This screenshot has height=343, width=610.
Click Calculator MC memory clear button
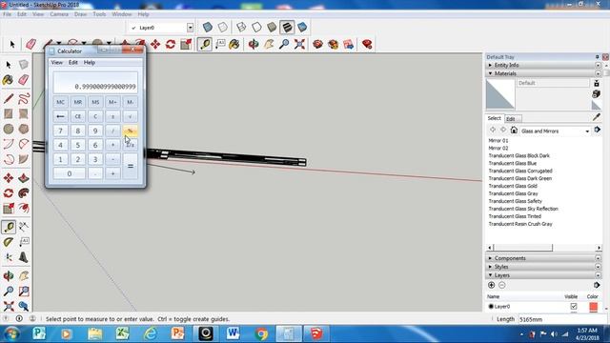(x=60, y=102)
